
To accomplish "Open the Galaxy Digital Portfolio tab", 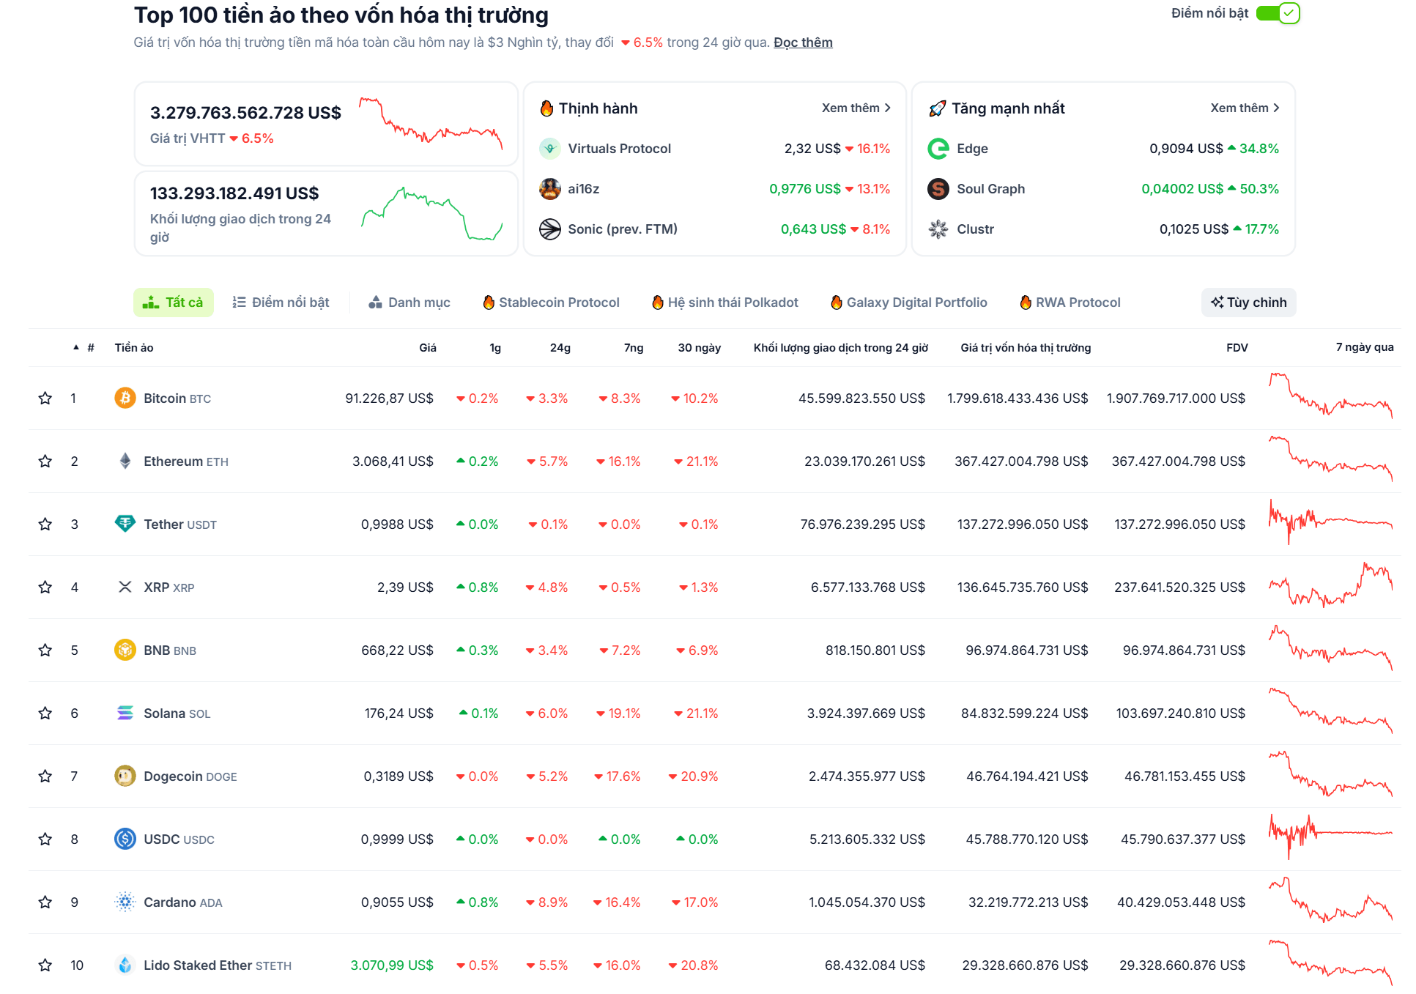I will [909, 303].
